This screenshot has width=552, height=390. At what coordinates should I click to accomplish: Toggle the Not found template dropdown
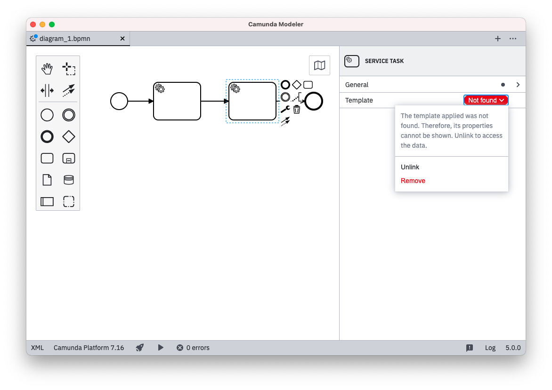pyautogui.click(x=486, y=100)
